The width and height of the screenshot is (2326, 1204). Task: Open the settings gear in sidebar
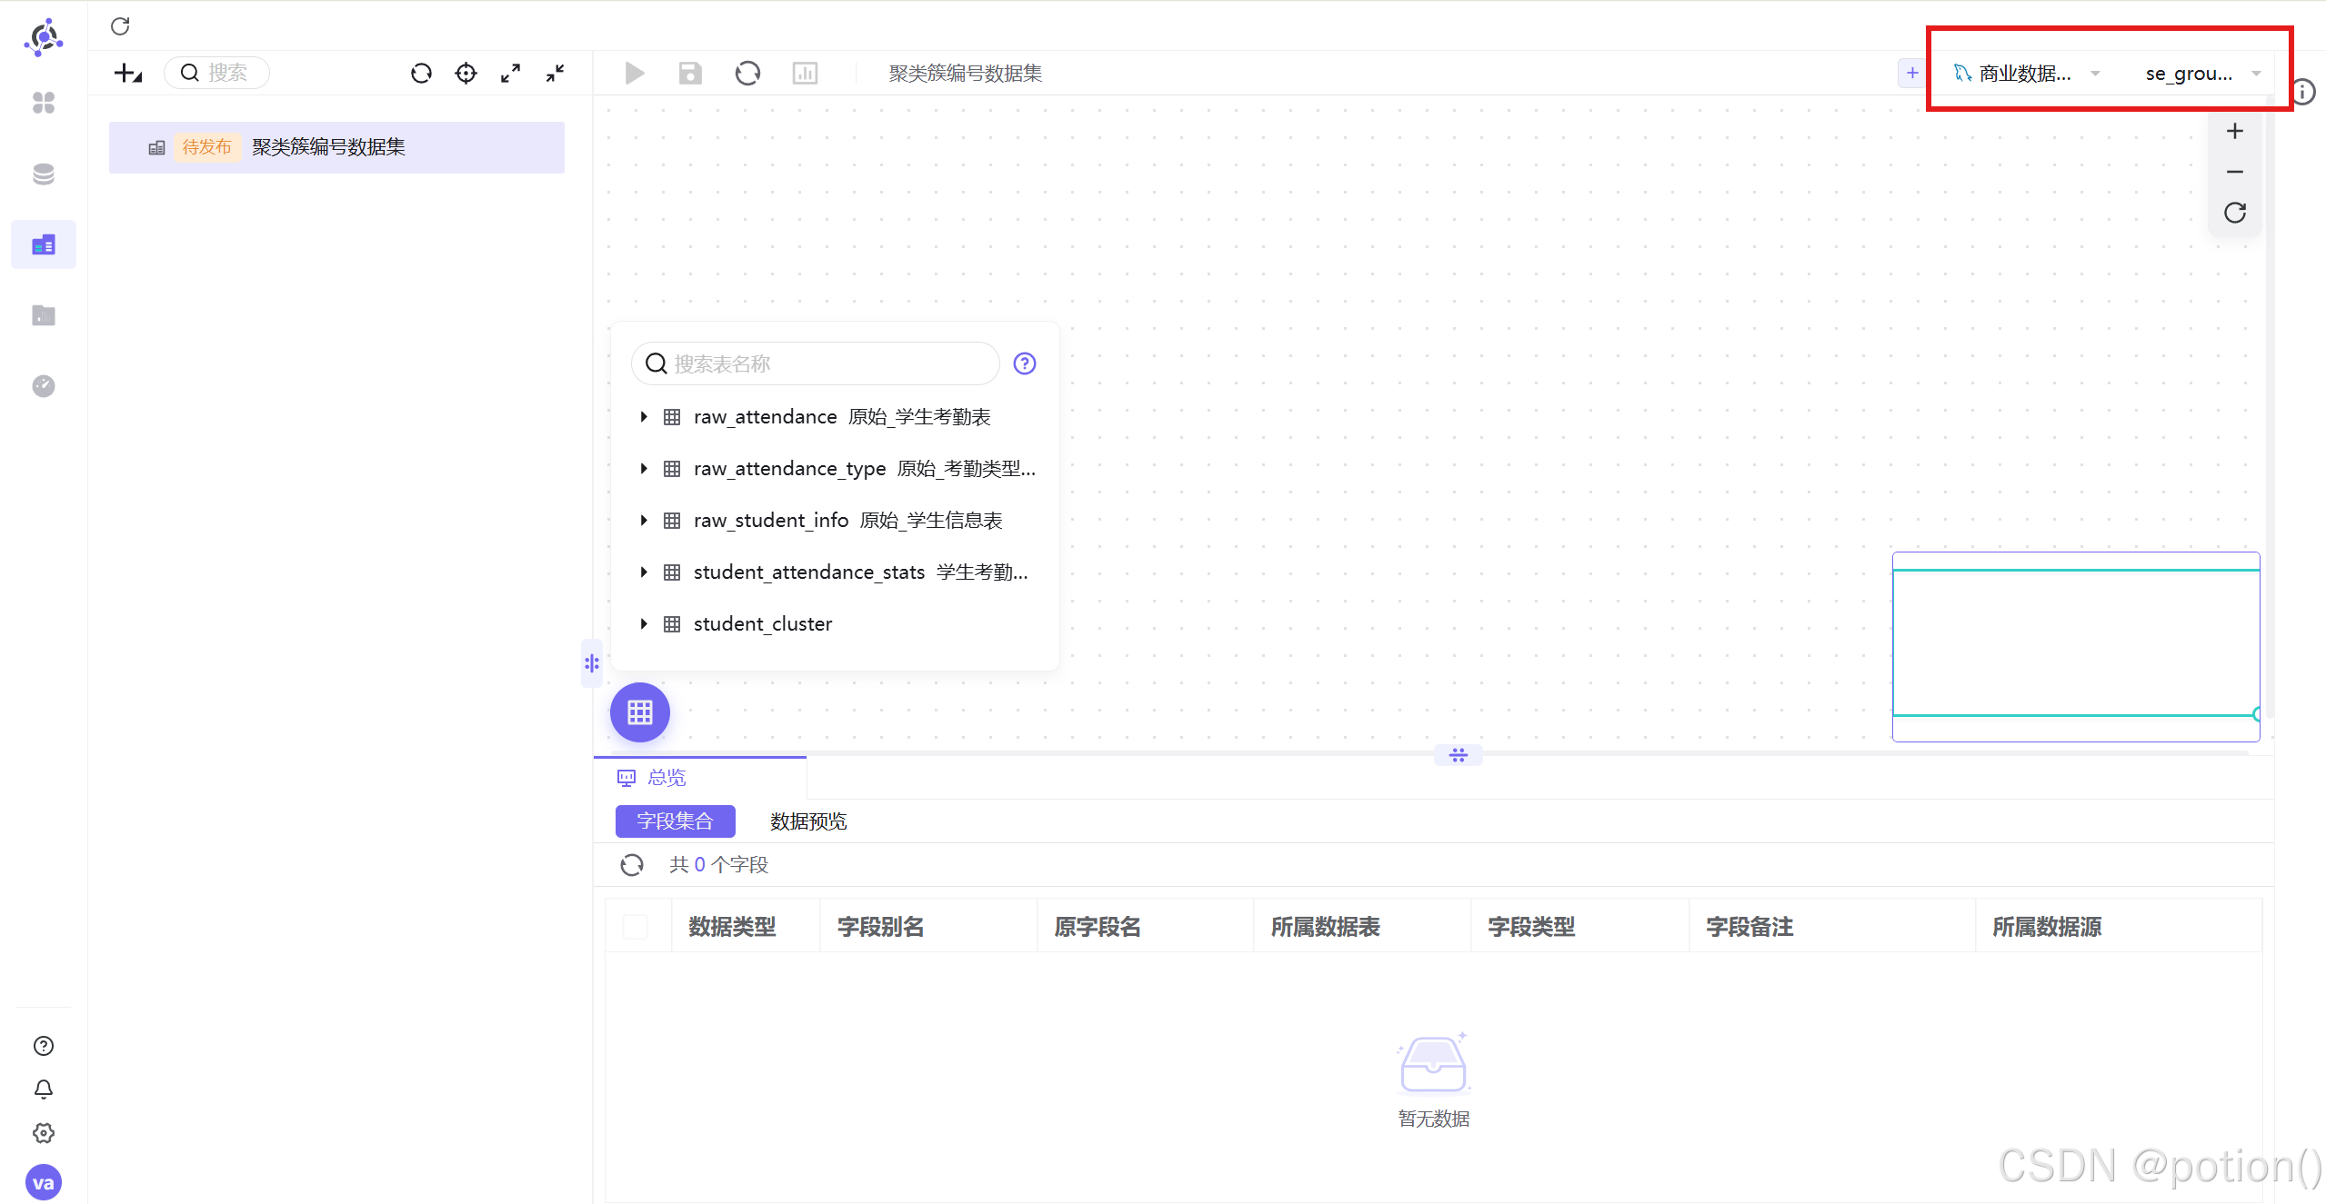click(x=44, y=1133)
